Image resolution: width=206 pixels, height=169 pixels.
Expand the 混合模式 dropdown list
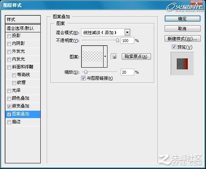tap(127, 32)
